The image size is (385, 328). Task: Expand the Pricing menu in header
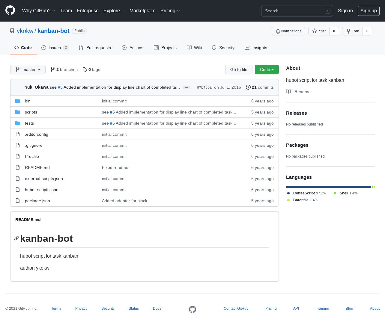[170, 11]
